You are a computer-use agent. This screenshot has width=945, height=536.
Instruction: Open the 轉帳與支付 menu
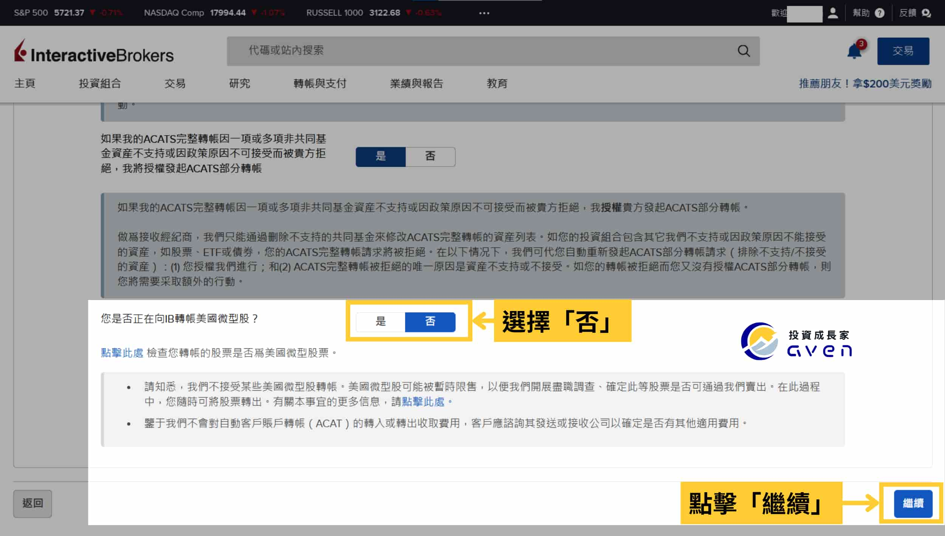tap(320, 83)
